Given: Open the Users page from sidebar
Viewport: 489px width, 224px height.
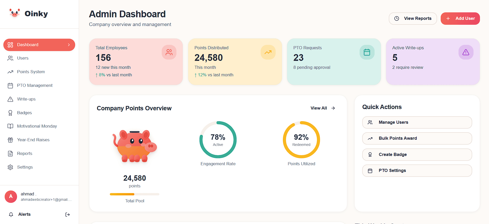Looking at the screenshot, I should coord(23,58).
